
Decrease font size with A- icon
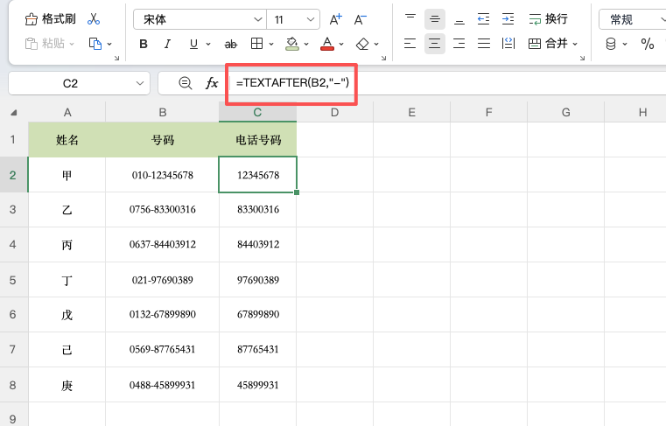tap(361, 19)
